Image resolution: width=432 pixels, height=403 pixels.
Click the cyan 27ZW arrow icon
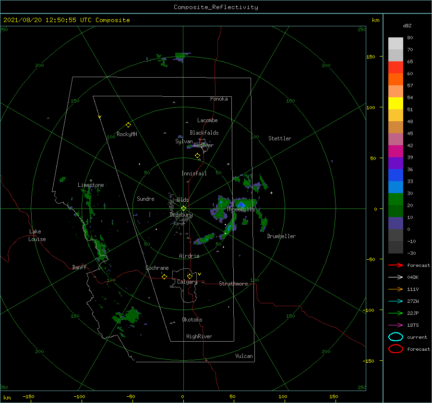coord(396,301)
